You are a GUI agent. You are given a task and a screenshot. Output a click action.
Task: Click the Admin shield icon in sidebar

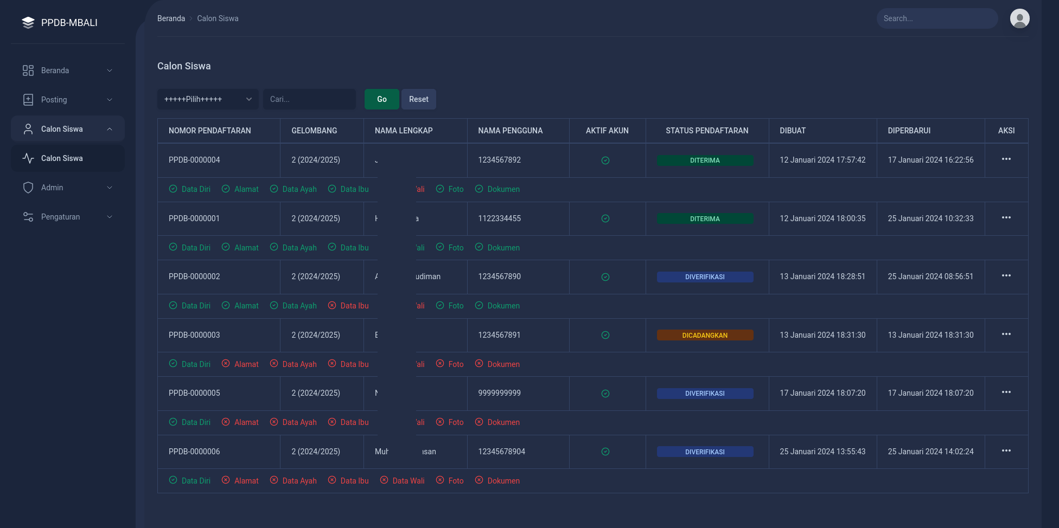pyautogui.click(x=28, y=188)
